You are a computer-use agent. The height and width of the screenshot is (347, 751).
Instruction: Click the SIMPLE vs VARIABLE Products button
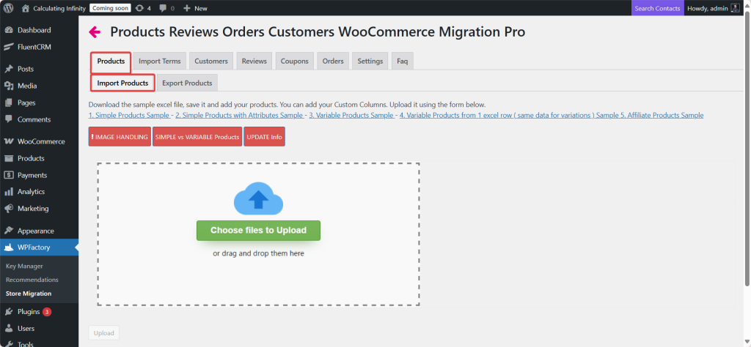coord(197,138)
